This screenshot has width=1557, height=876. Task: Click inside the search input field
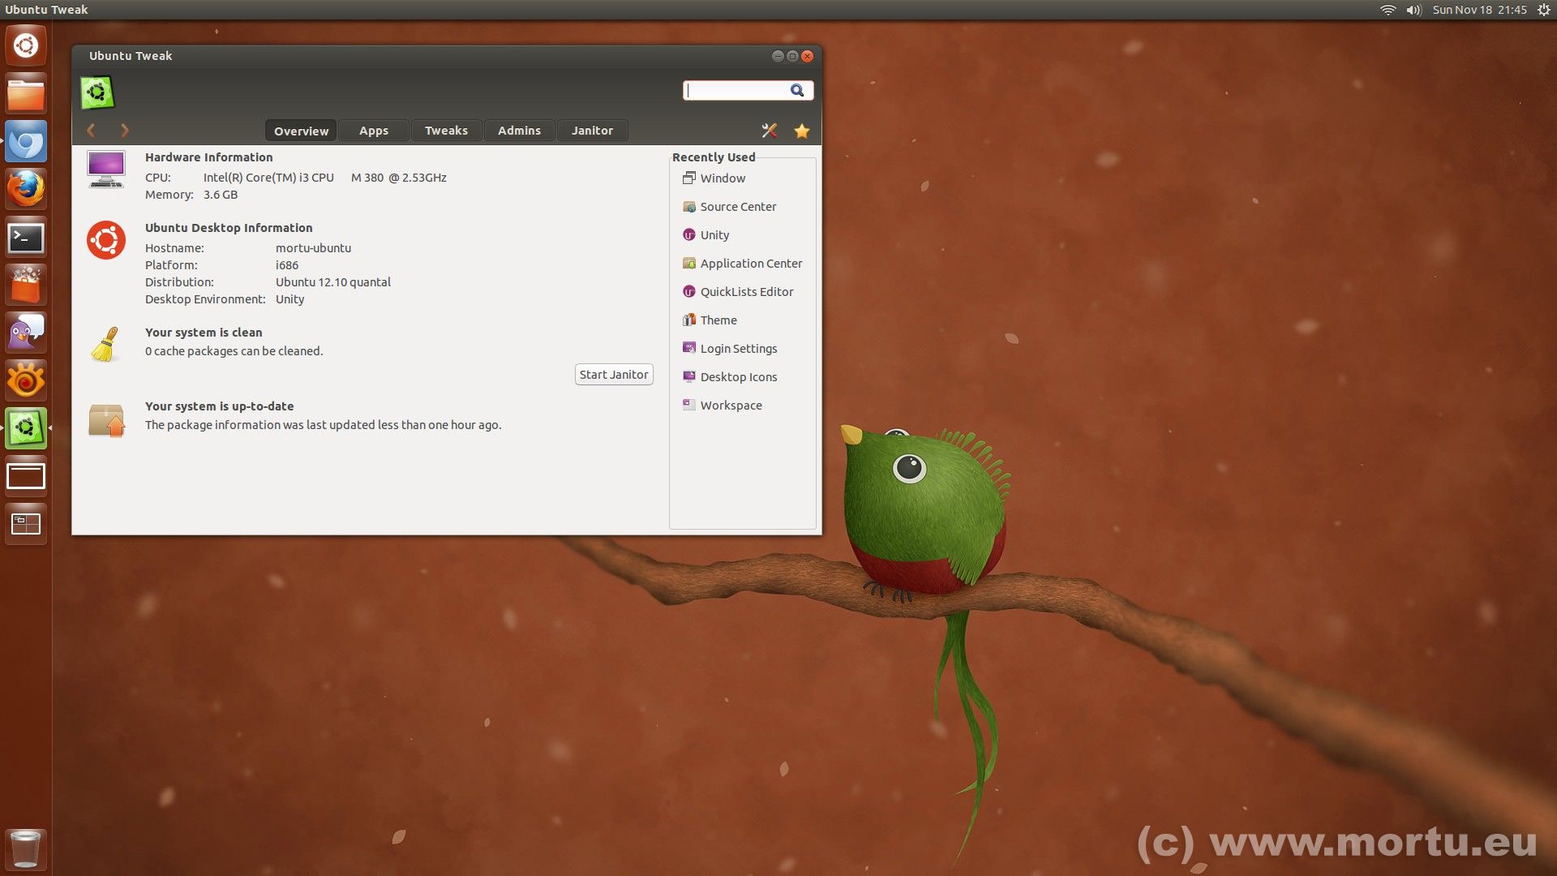coord(734,90)
